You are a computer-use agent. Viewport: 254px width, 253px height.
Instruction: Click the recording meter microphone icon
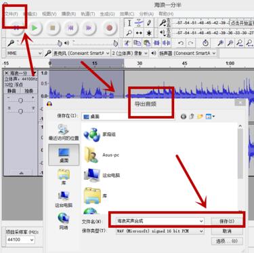coord(163,23)
